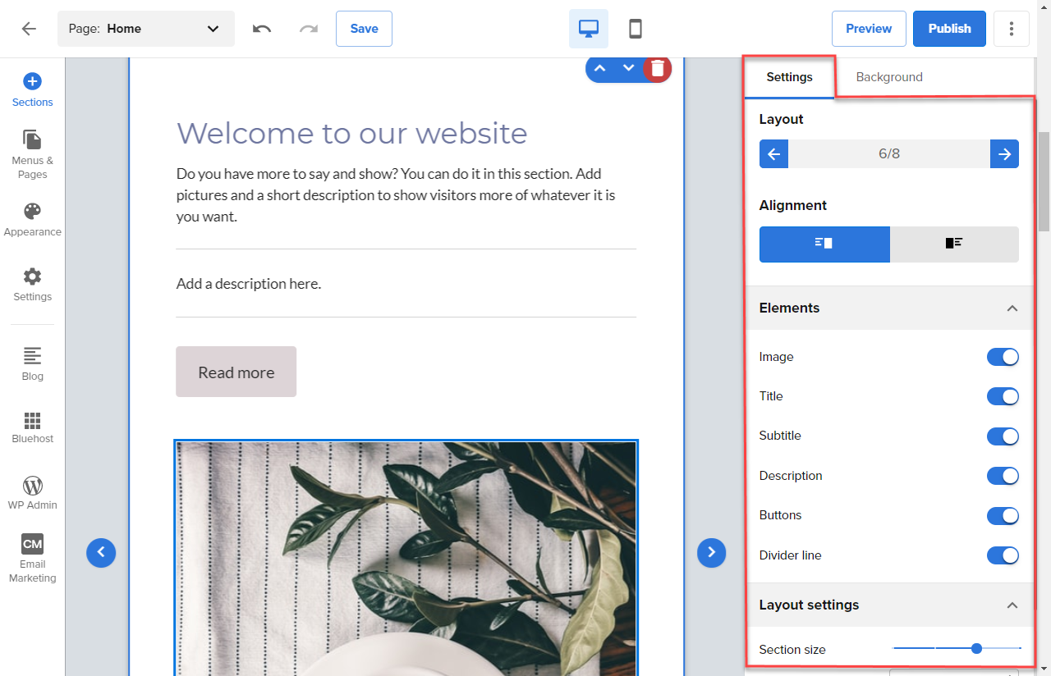
Task: Save the page
Action: [x=364, y=29]
